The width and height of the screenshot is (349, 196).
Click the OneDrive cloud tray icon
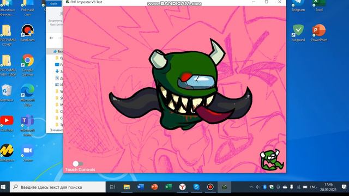pos(285,187)
